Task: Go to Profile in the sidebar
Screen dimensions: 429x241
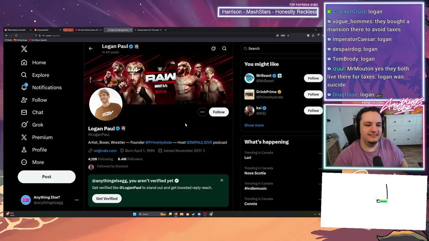Action: (x=34, y=150)
